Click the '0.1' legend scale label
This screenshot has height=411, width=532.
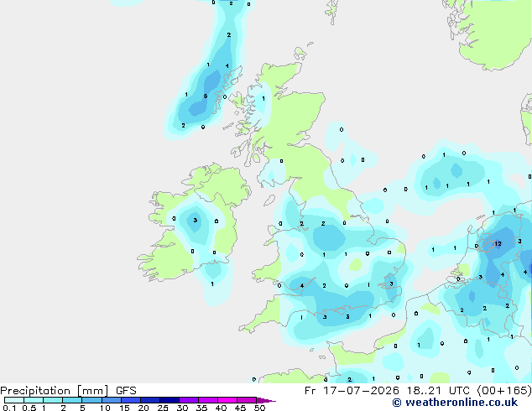click(x=9, y=408)
